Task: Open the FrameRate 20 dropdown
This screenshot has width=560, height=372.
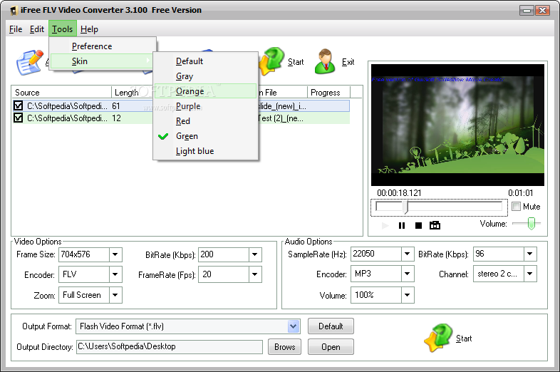Action: tap(255, 275)
